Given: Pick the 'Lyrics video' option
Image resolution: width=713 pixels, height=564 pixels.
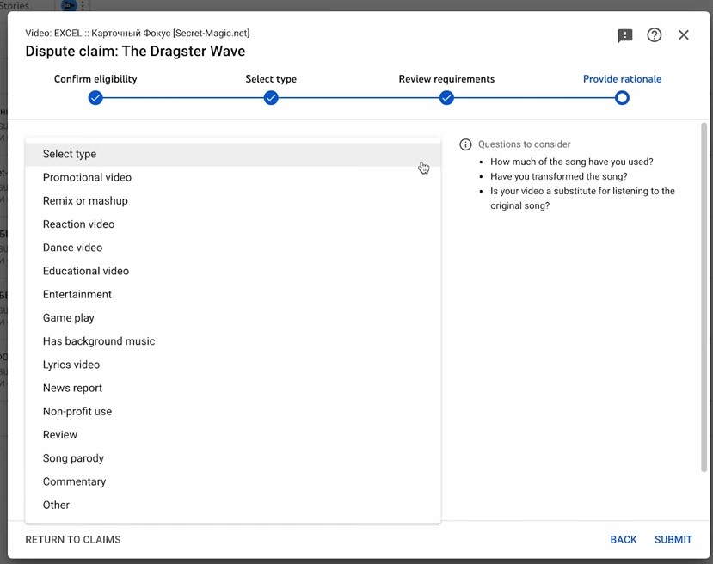Looking at the screenshot, I should click(233, 365).
